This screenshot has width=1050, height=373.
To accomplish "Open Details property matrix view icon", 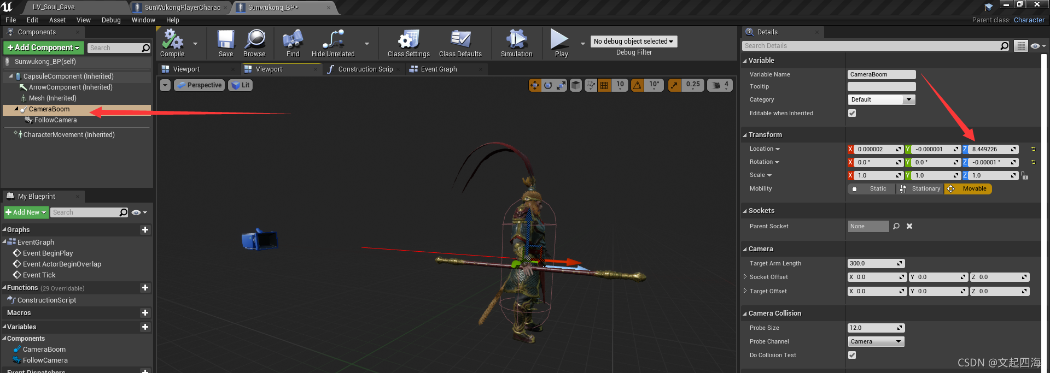I will (1020, 46).
